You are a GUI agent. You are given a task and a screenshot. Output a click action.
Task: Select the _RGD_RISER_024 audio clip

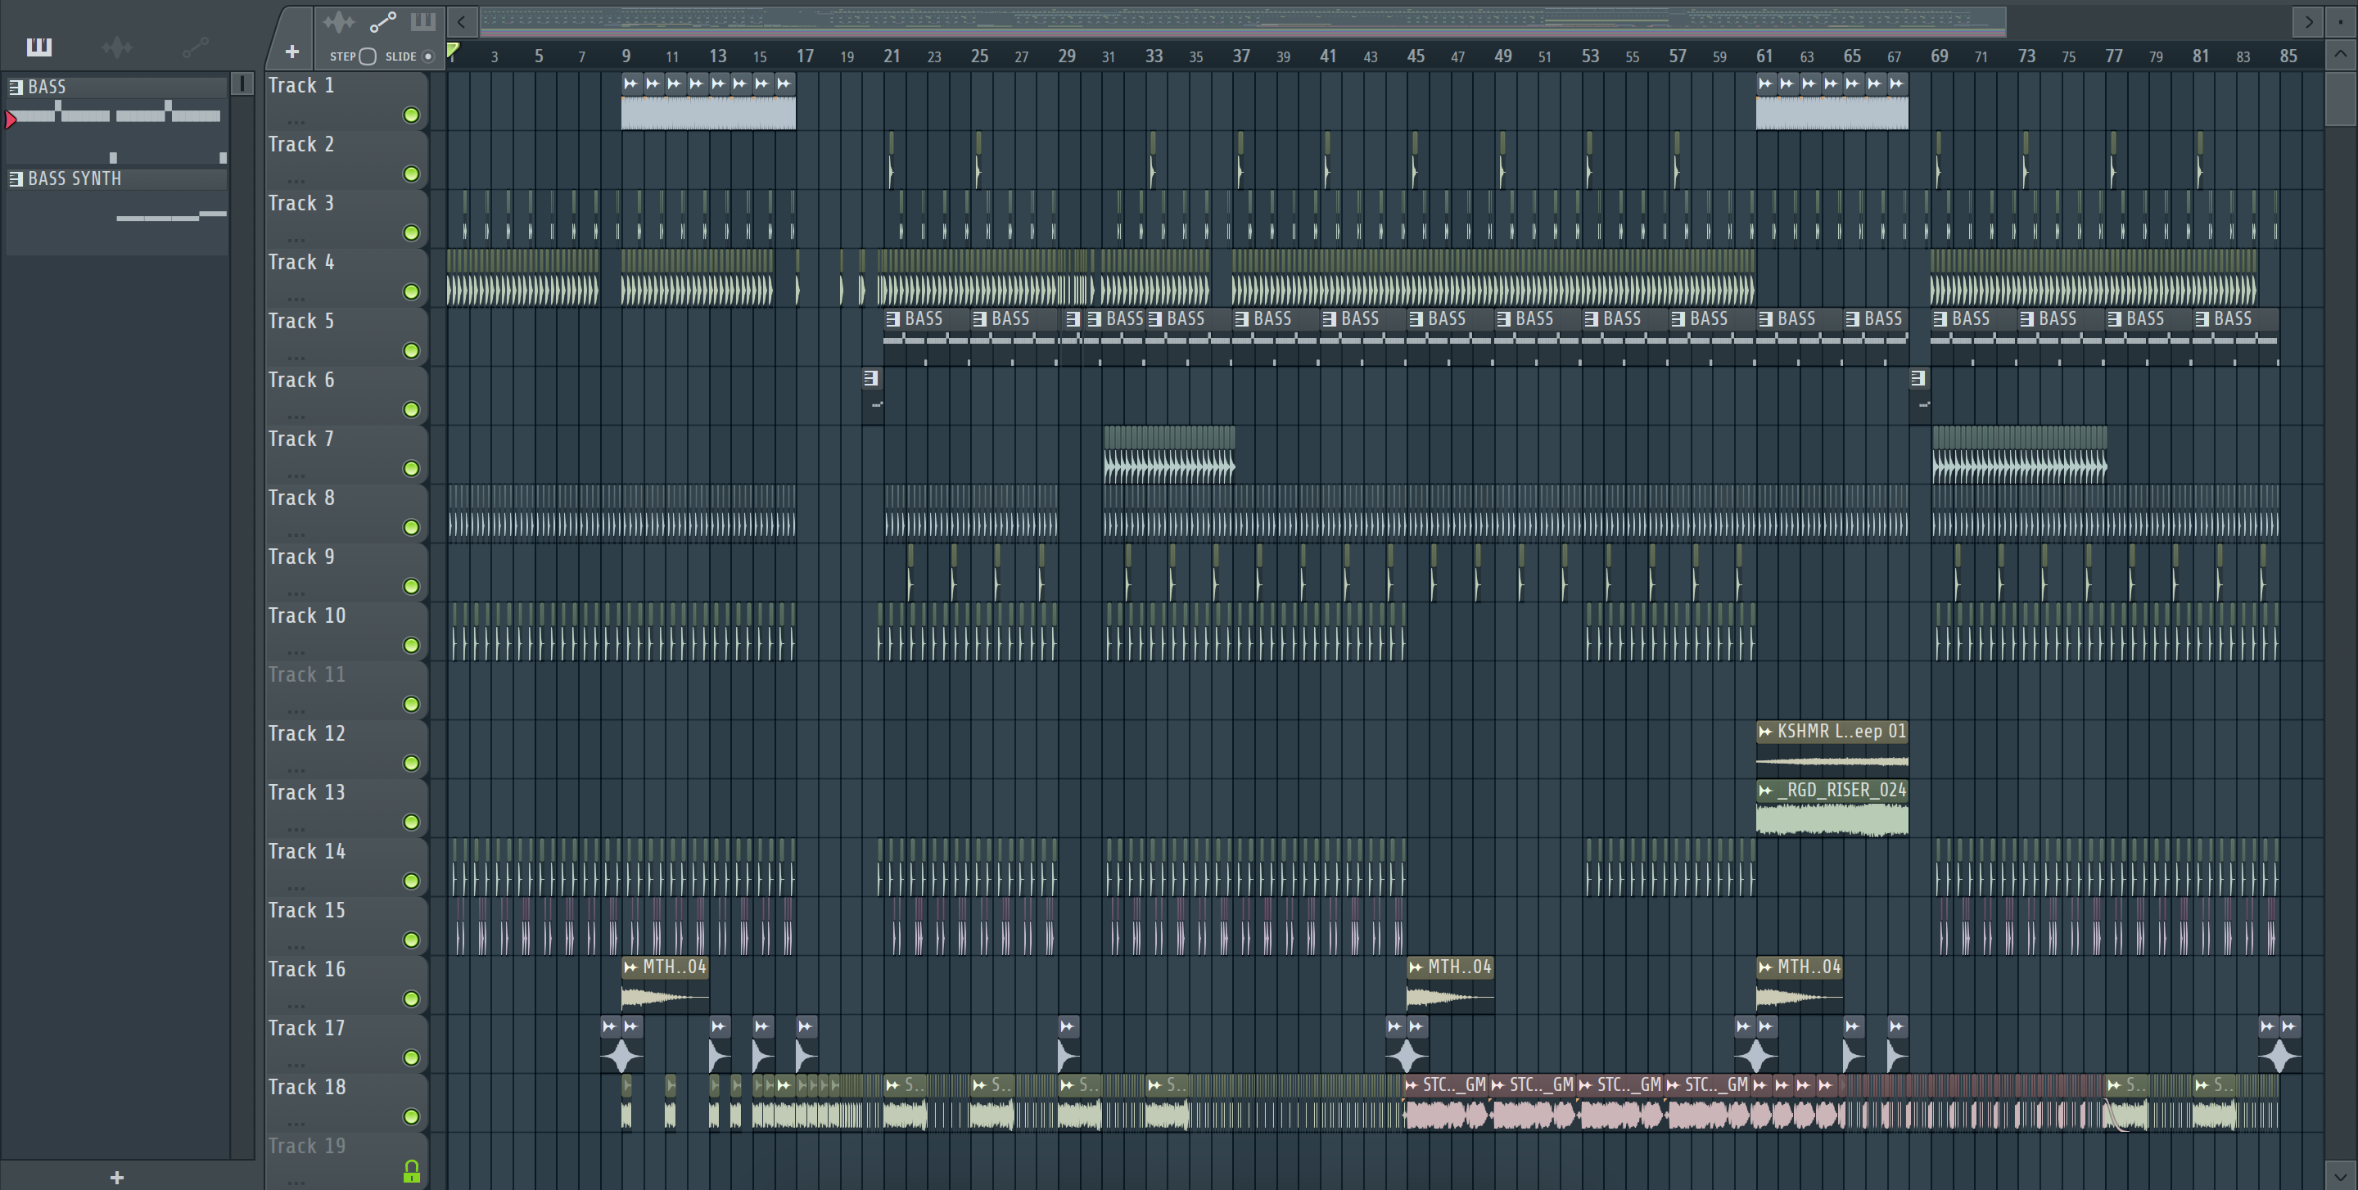[1832, 808]
